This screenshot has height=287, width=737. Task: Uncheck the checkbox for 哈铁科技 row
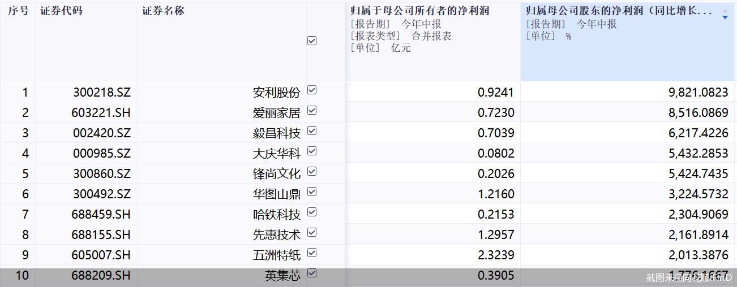coord(312,212)
